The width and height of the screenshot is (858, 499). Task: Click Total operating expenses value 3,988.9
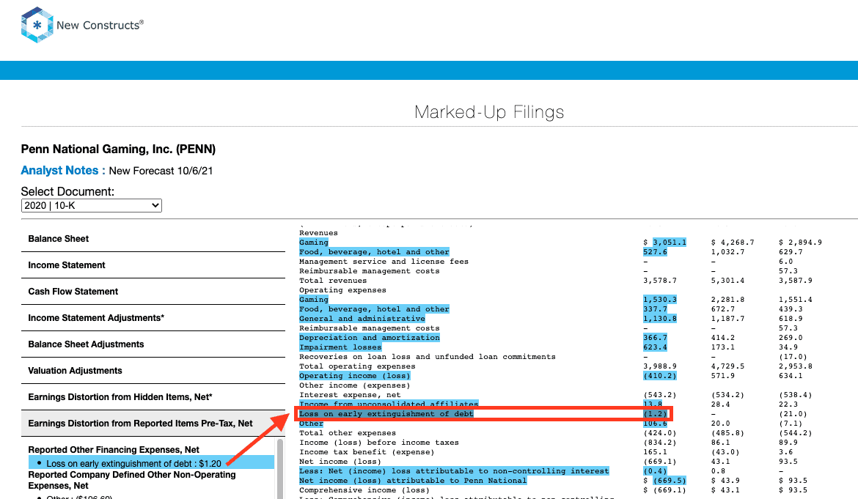tap(660, 366)
